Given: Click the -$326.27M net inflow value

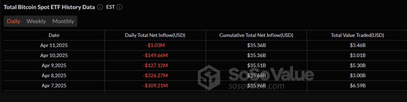Looking at the screenshot, I should (155, 75).
